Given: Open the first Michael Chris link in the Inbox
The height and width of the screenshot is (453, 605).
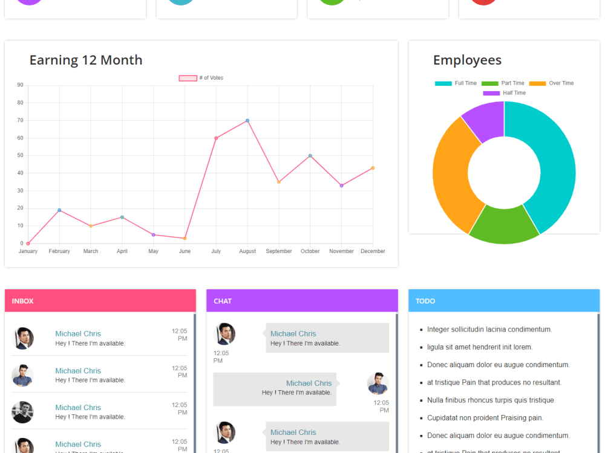Looking at the screenshot, I should pyautogui.click(x=77, y=333).
